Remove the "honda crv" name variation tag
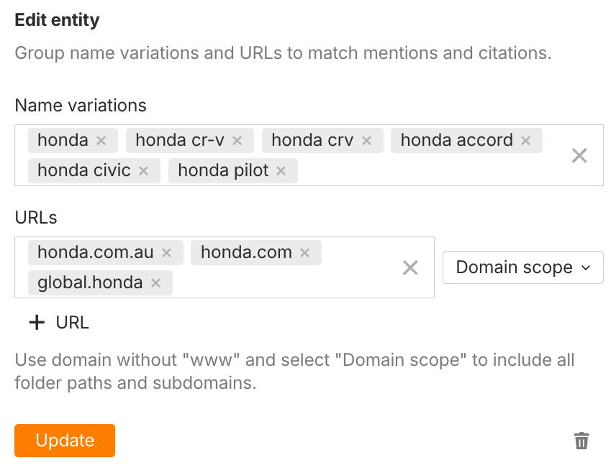616x473 pixels. [x=366, y=140]
